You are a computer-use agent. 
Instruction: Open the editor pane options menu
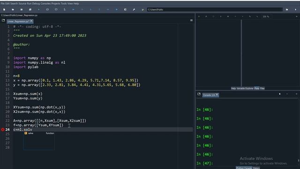[191, 20]
